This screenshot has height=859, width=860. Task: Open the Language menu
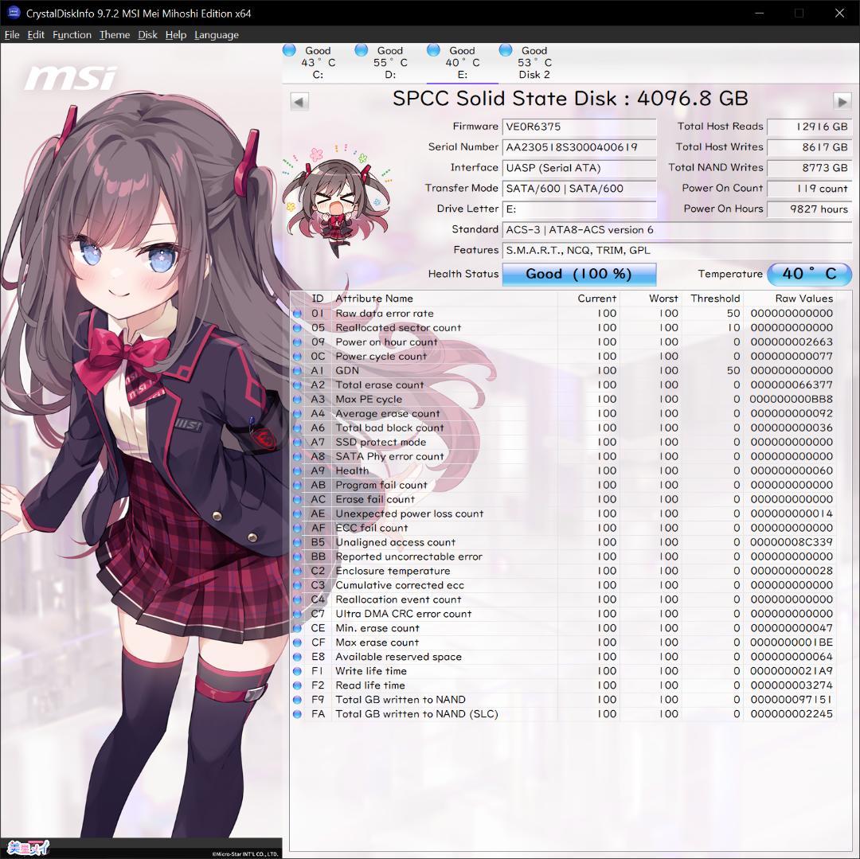pyautogui.click(x=217, y=34)
